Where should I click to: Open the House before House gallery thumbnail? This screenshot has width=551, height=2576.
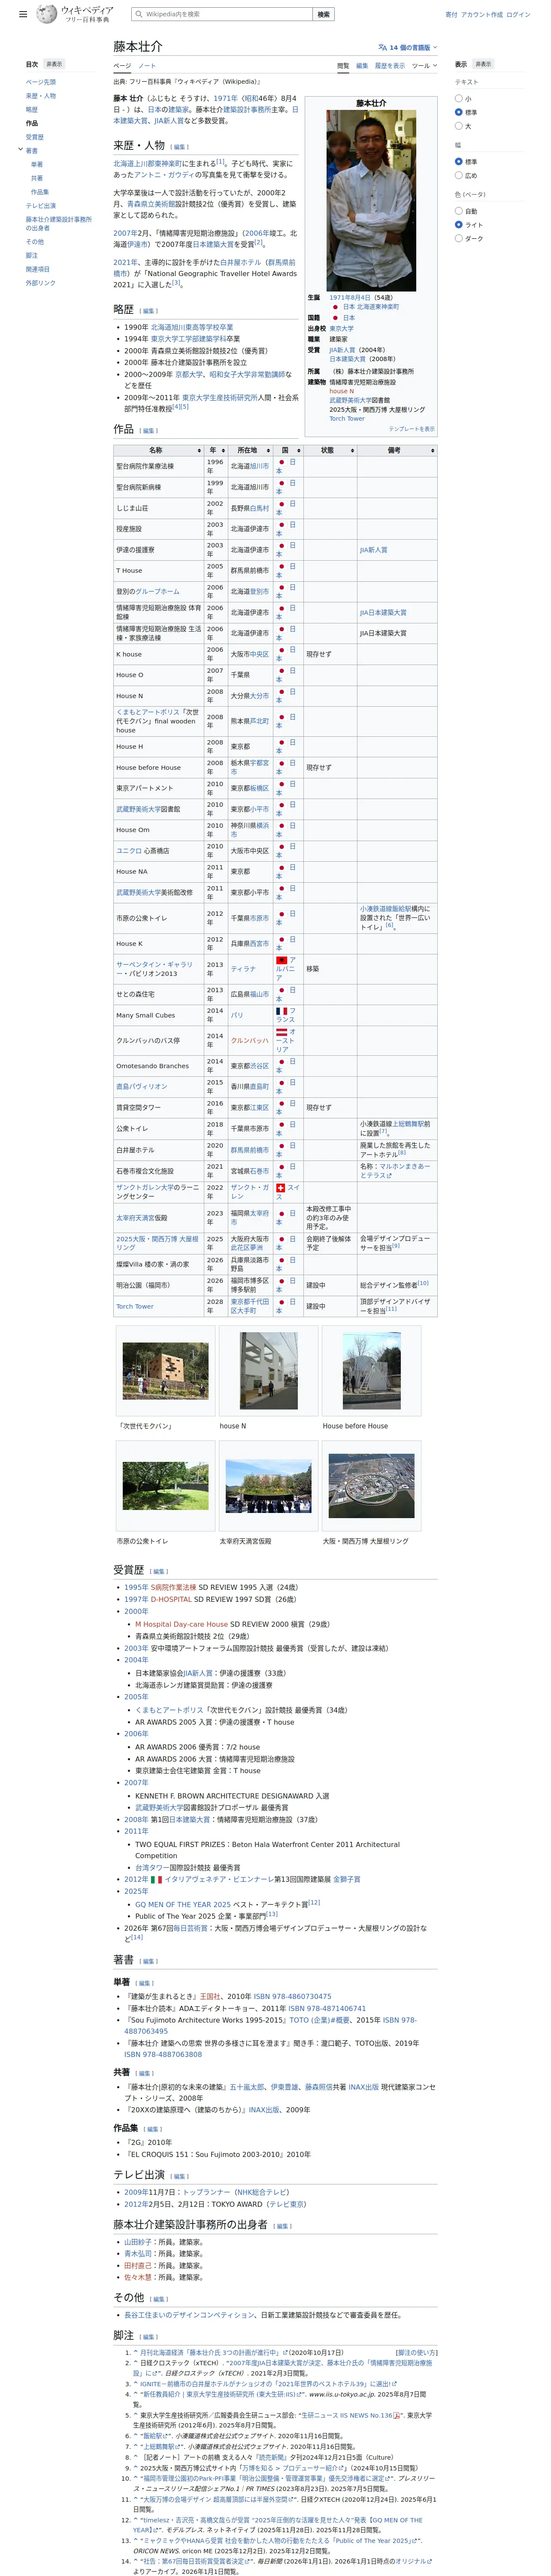(371, 1370)
